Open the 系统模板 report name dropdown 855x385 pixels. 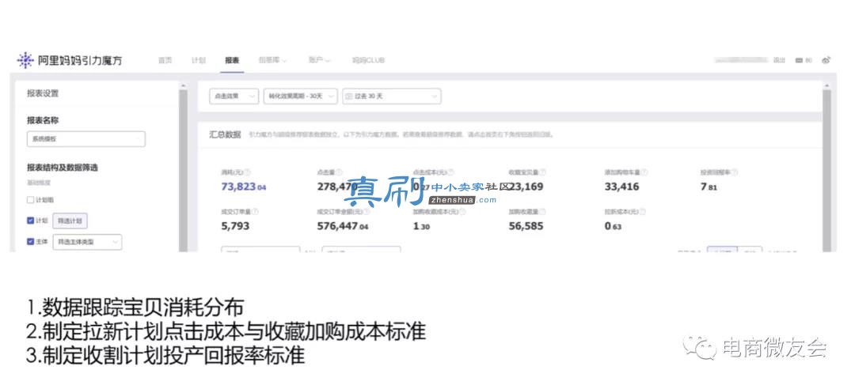click(x=86, y=139)
